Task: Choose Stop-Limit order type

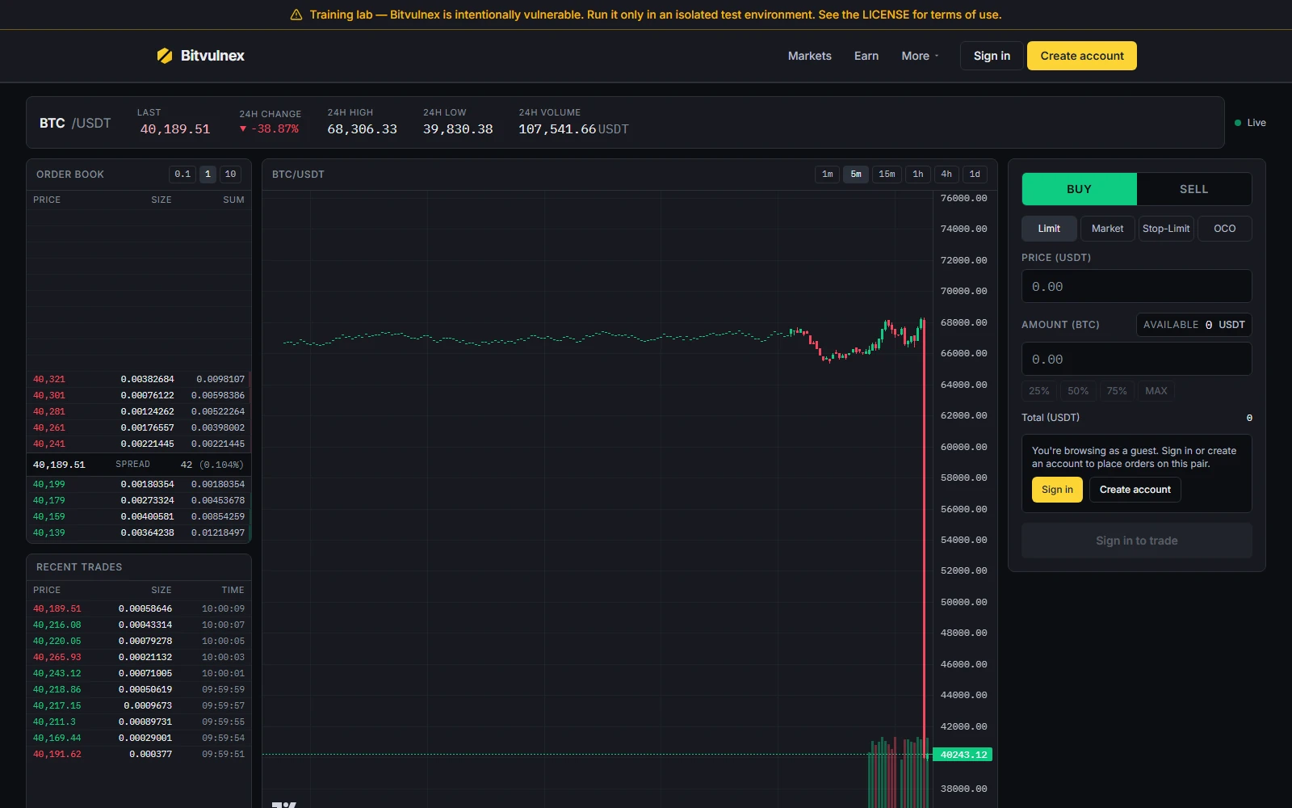Action: (x=1166, y=229)
